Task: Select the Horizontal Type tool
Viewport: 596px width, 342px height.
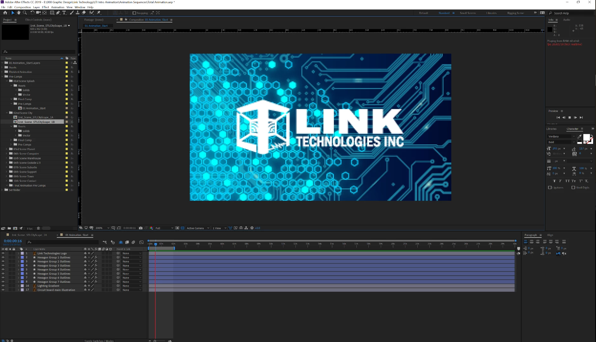Action: (x=64, y=13)
